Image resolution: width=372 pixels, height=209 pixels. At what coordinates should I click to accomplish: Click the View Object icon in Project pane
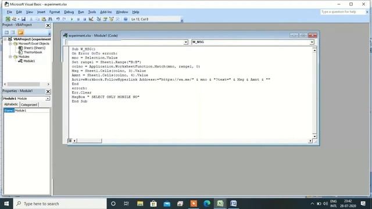pos(13,33)
